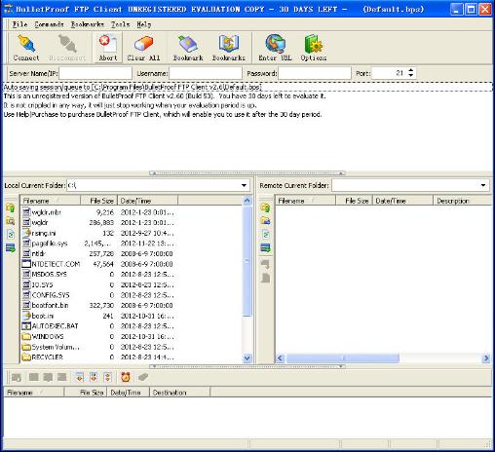Open the Commands menu
The image size is (495, 452).
coord(49,24)
